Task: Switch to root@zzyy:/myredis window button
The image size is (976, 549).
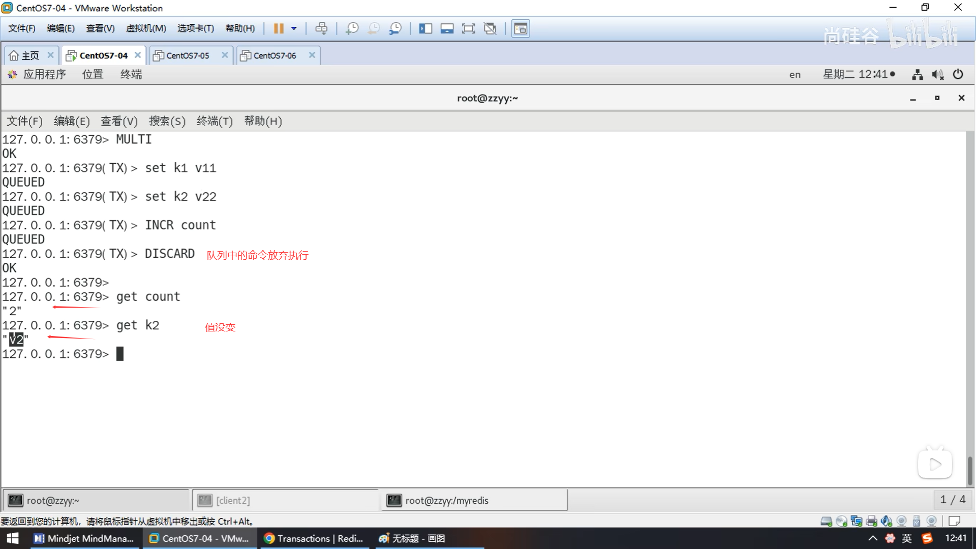Action: (474, 500)
